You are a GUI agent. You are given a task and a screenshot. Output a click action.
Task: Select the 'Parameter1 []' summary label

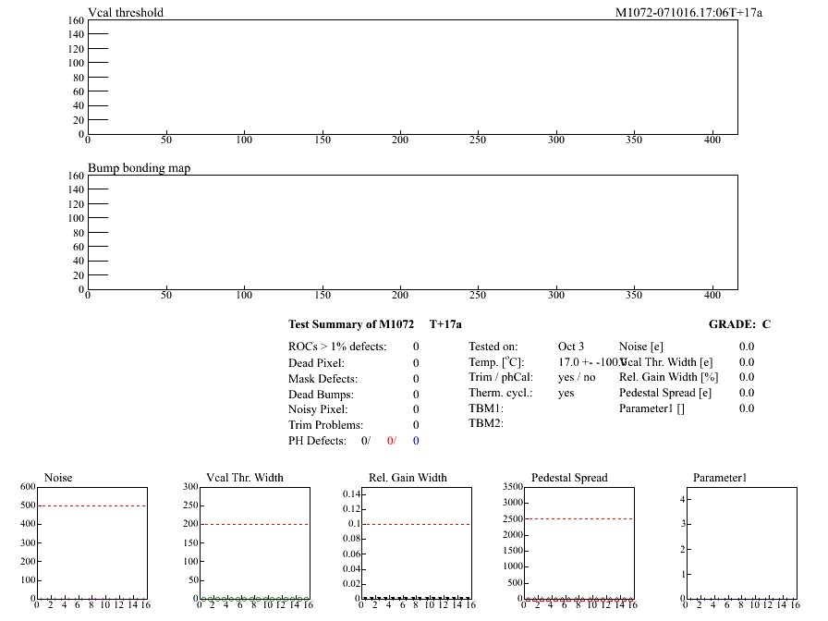coord(651,408)
